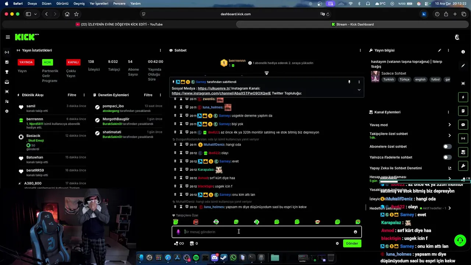Switch to Stream - Kick Dashboard tab

(352, 24)
